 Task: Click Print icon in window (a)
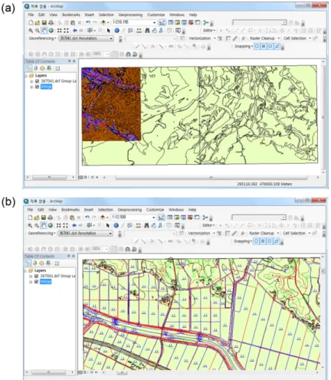pos(51,22)
